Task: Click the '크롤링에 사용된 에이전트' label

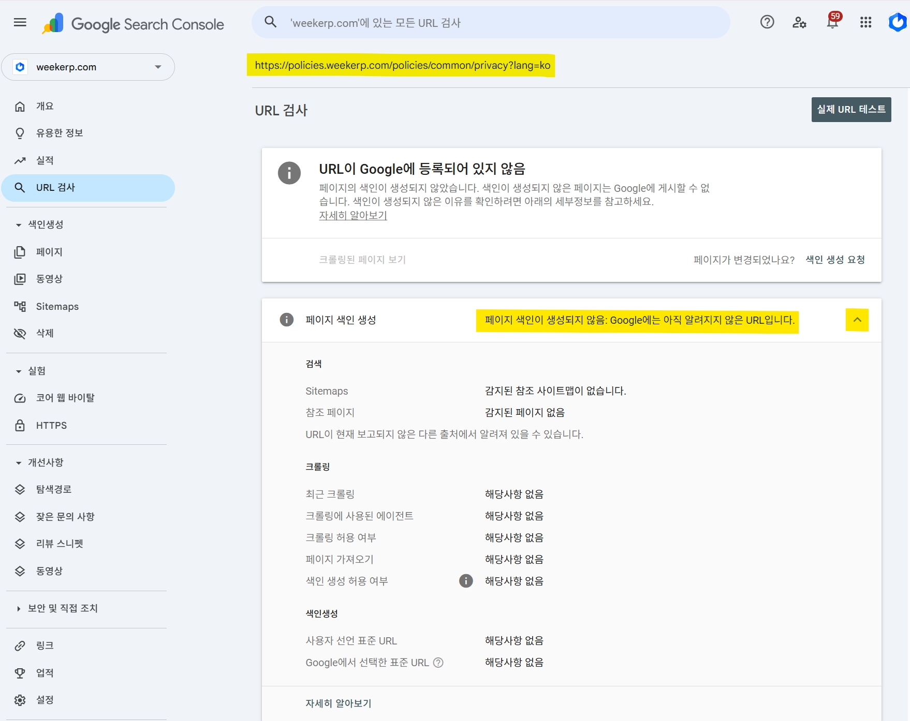Action: point(360,516)
